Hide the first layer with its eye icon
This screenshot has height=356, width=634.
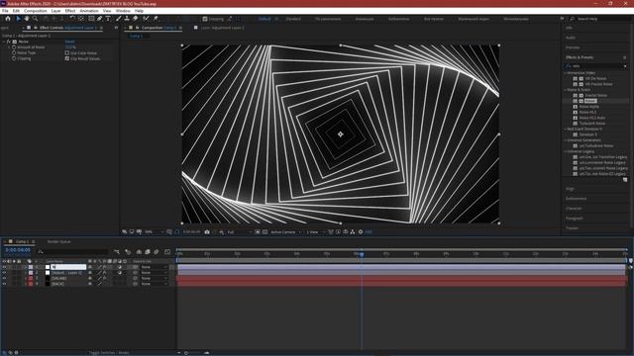4,267
